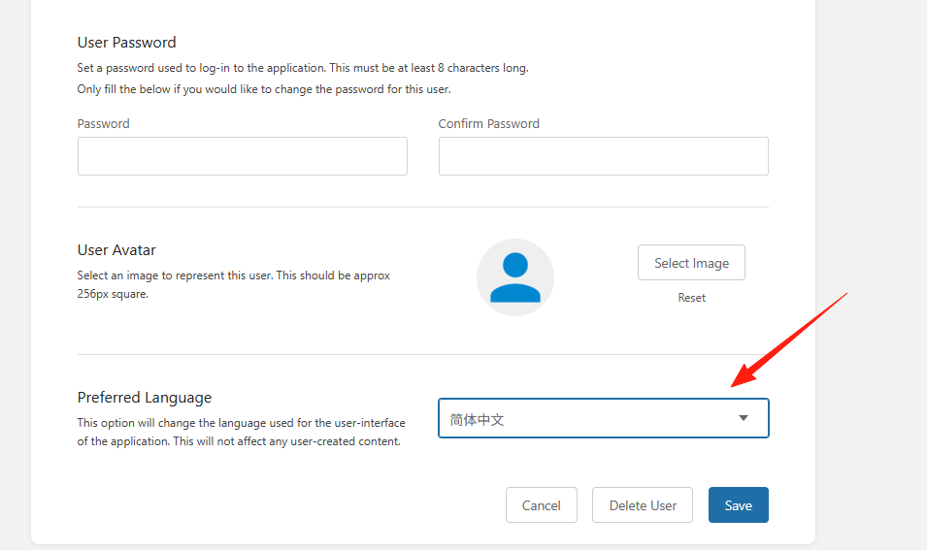
Task: Click the 'Password' field label
Action: 104,123
